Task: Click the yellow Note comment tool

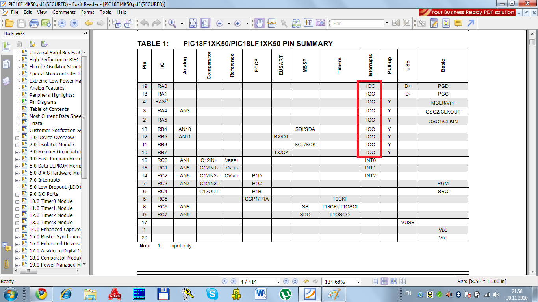Action: pos(458,23)
